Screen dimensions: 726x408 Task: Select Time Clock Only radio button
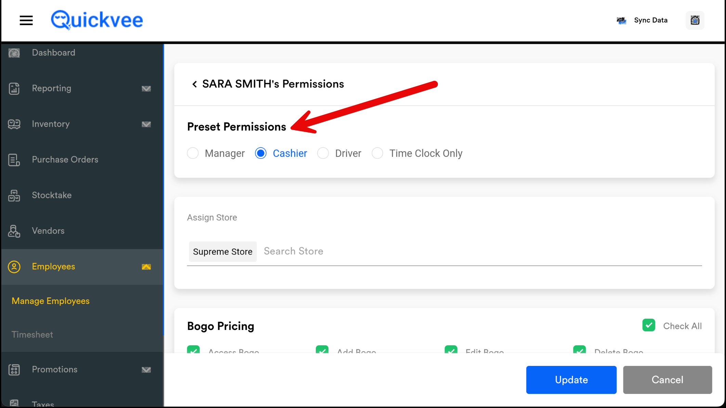pos(377,153)
